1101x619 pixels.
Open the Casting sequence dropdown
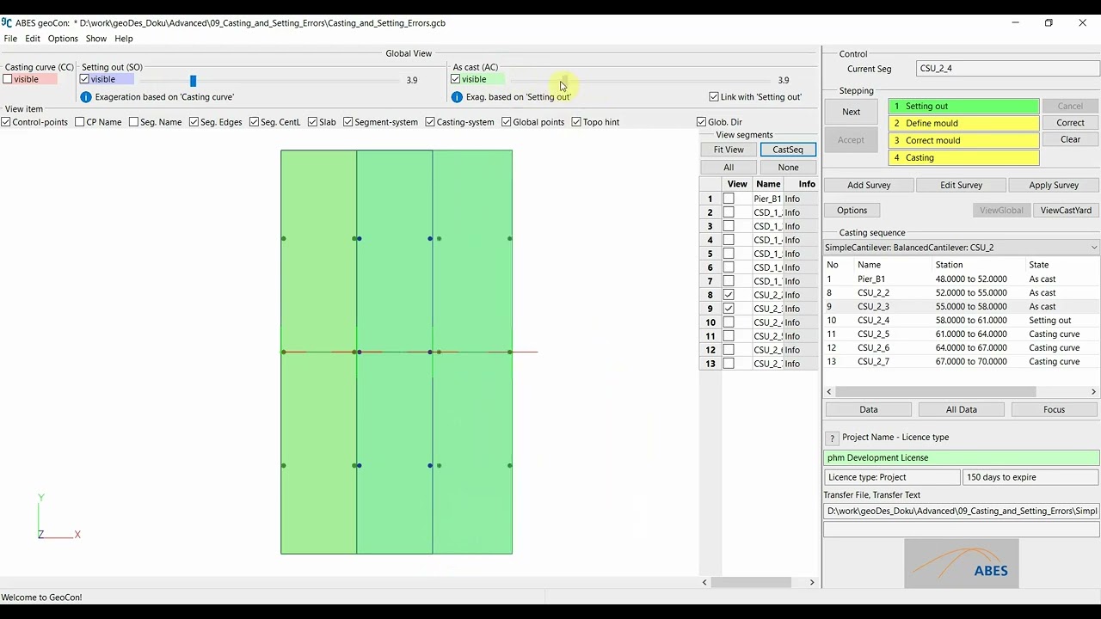tap(962, 248)
